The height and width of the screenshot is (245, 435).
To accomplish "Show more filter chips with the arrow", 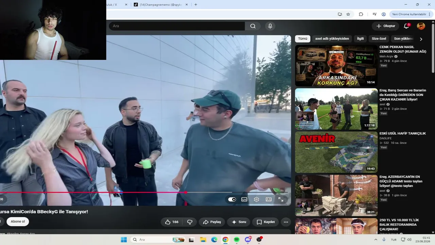I will (421, 39).
